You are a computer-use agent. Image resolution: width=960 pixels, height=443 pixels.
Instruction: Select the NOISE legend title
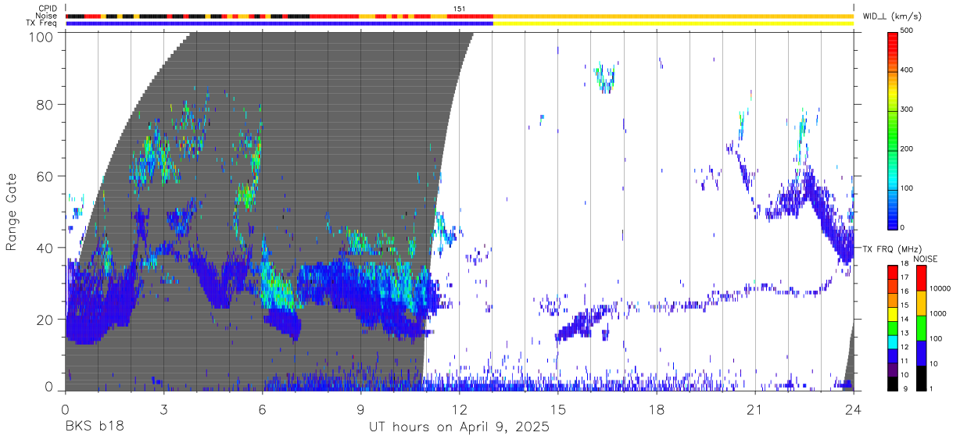(x=926, y=259)
